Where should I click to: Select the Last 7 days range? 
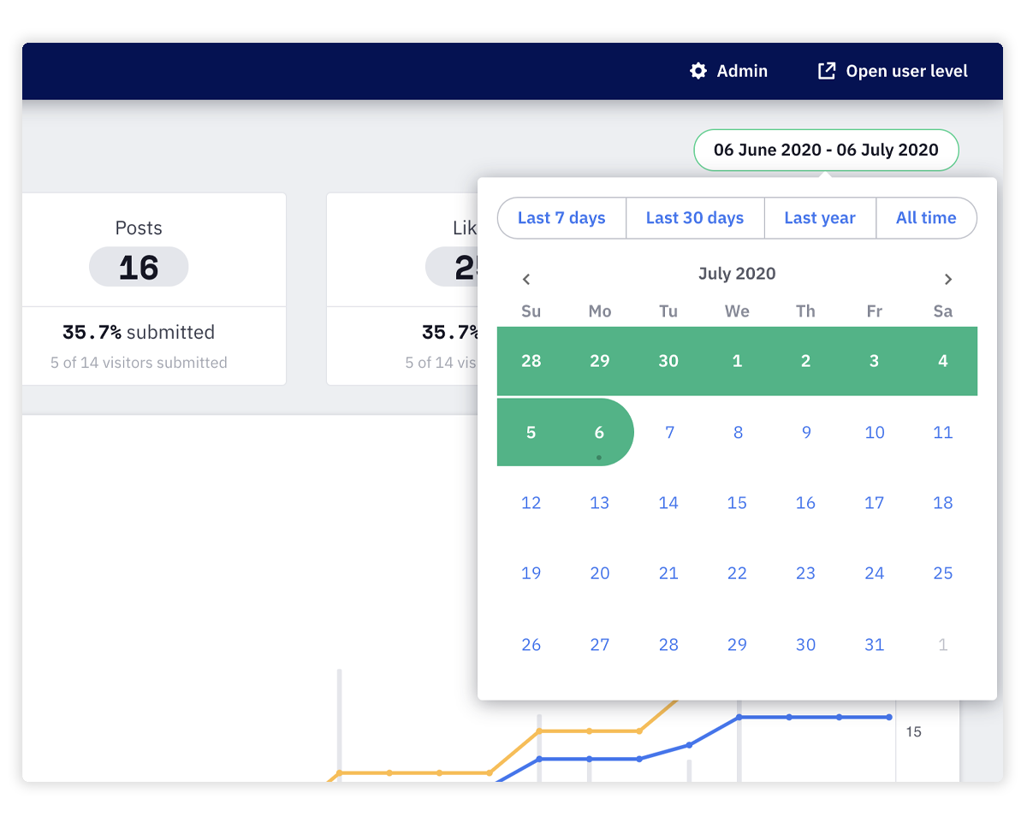(561, 218)
